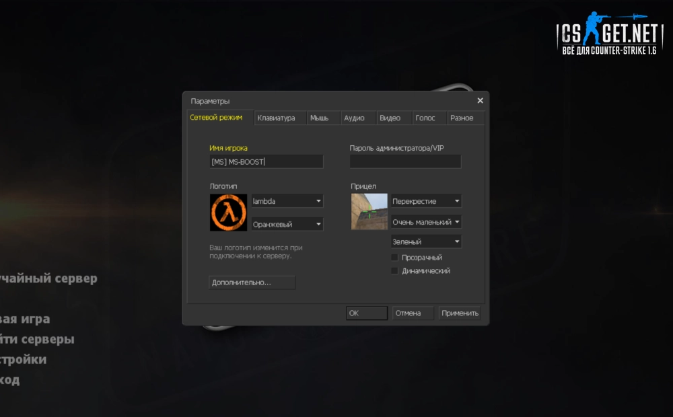Viewport: 673px width, 417px height.
Task: Open the Разное tab
Action: click(x=466, y=118)
